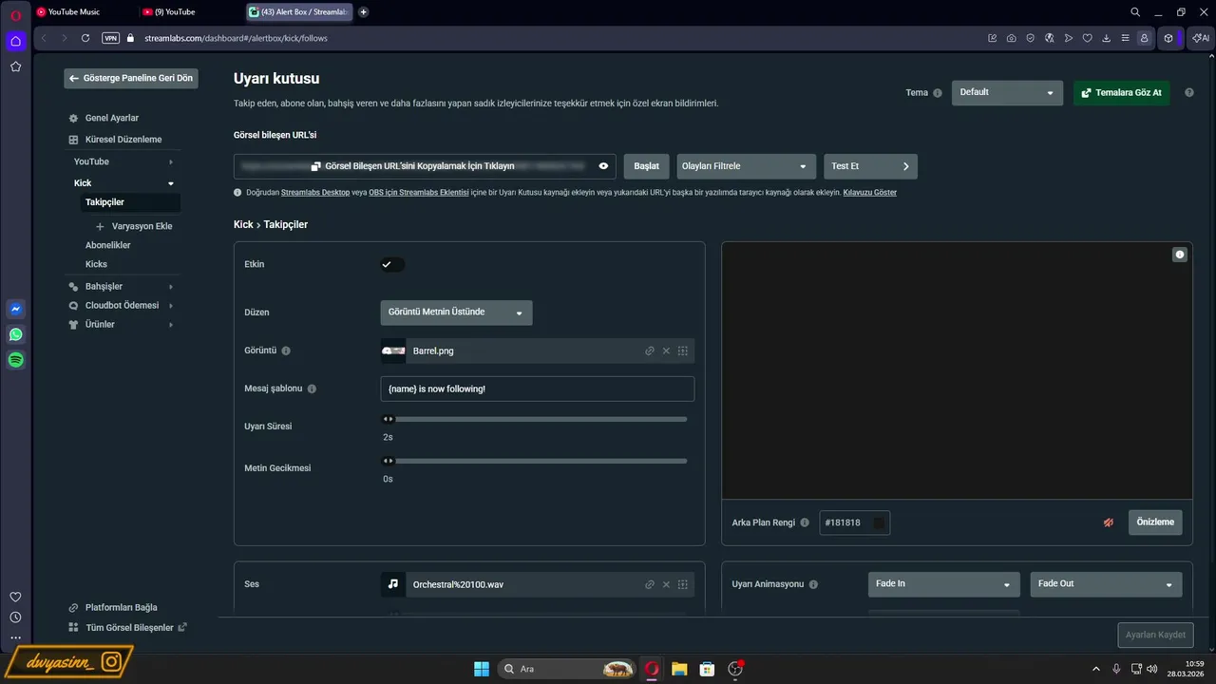Click the Önizleme button
1216x684 pixels.
click(x=1155, y=522)
